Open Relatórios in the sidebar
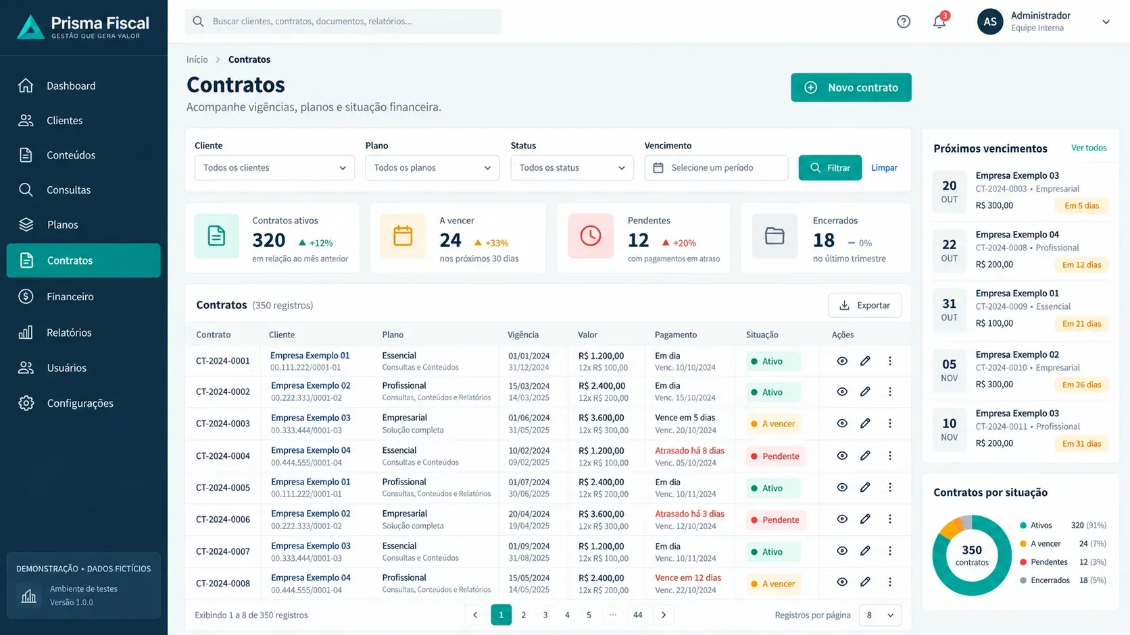This screenshot has width=1130, height=635. [x=84, y=332]
